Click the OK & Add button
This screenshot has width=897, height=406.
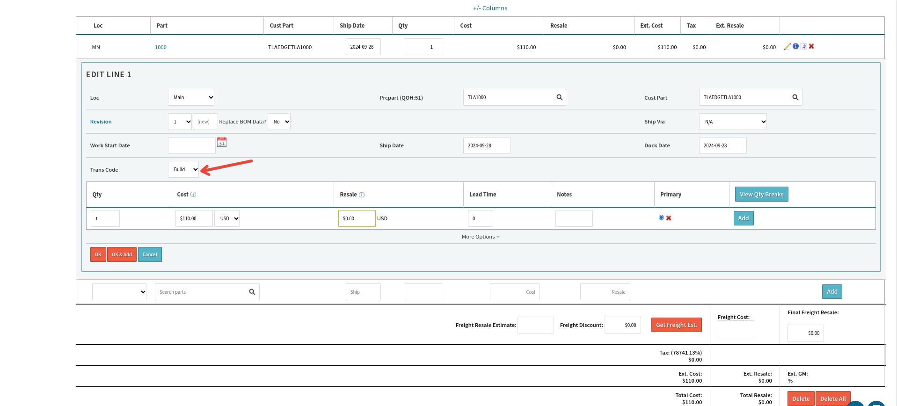(x=122, y=254)
